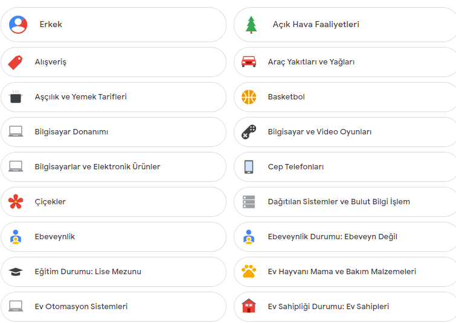Screen dimensions: 456x323
Task: Open the Bilgisayar Donanımı category
Action: tap(71, 132)
